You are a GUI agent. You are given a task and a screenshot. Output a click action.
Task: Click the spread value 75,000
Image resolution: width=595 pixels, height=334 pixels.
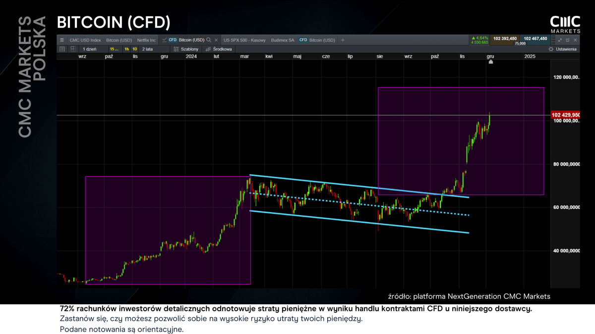[x=520, y=44]
